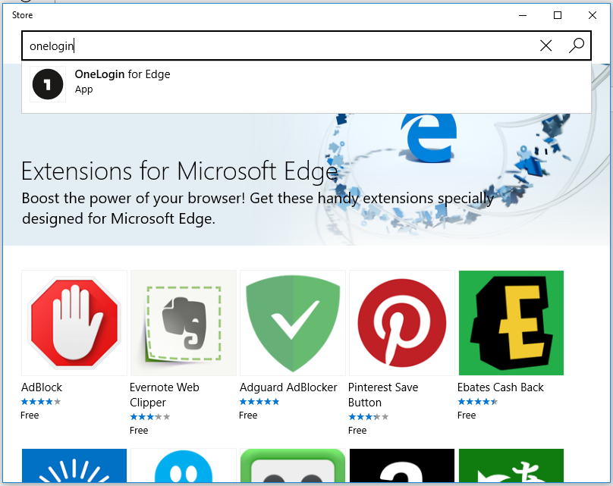This screenshot has width=613, height=486.
Task: Click the Free price under Ebates
Action: click(467, 415)
